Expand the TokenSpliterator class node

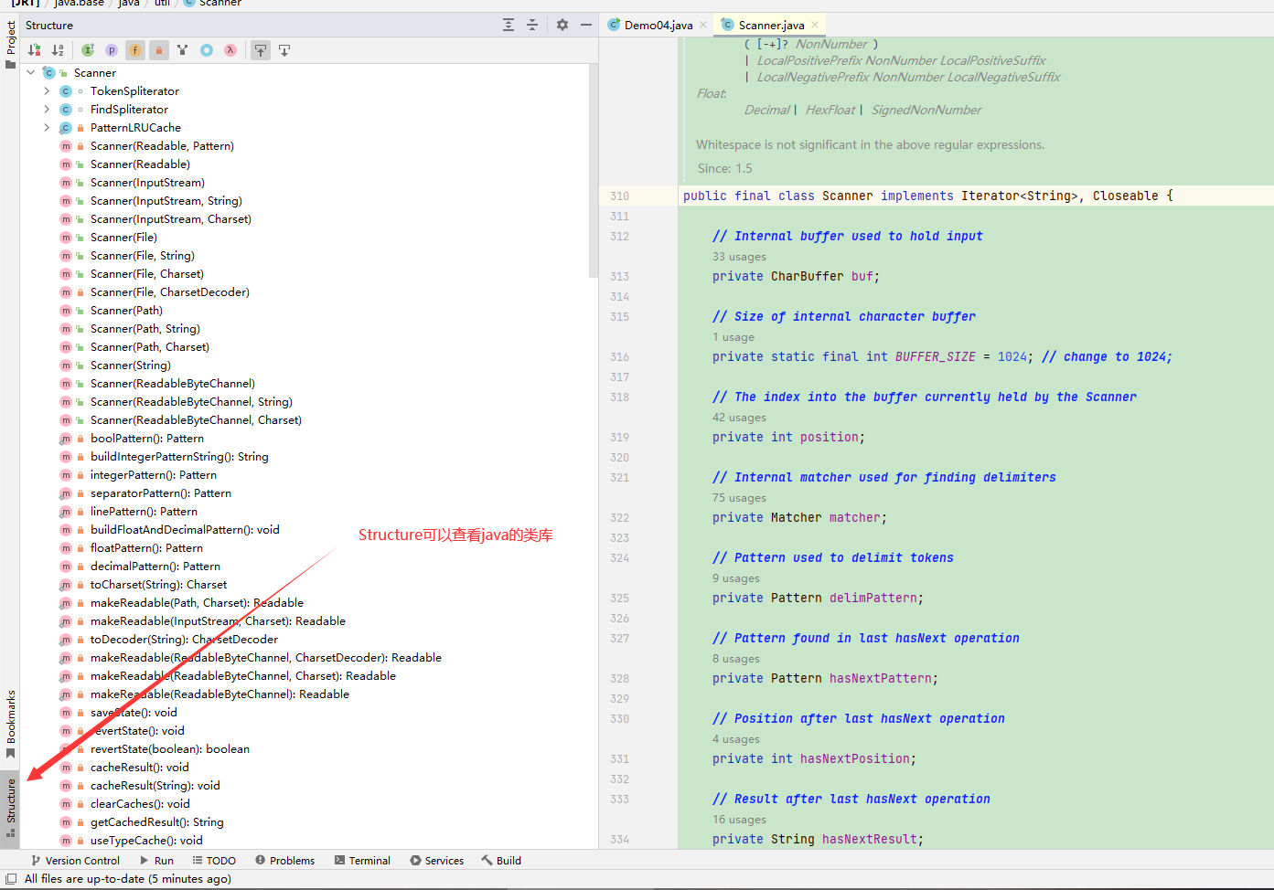click(x=47, y=90)
